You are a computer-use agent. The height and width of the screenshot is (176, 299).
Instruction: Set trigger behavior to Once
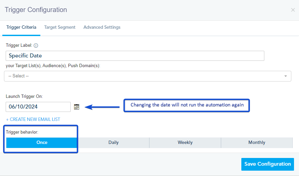(x=42, y=143)
